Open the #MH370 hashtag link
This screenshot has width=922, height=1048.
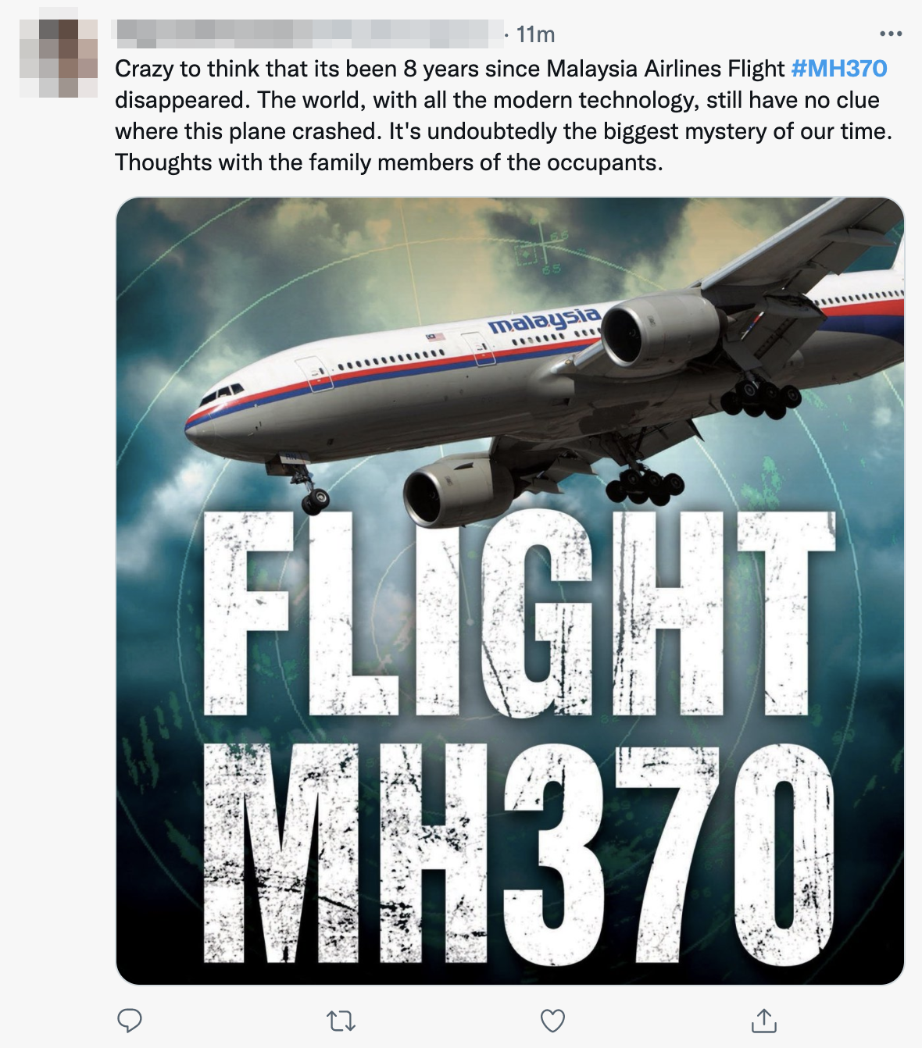[x=839, y=69]
